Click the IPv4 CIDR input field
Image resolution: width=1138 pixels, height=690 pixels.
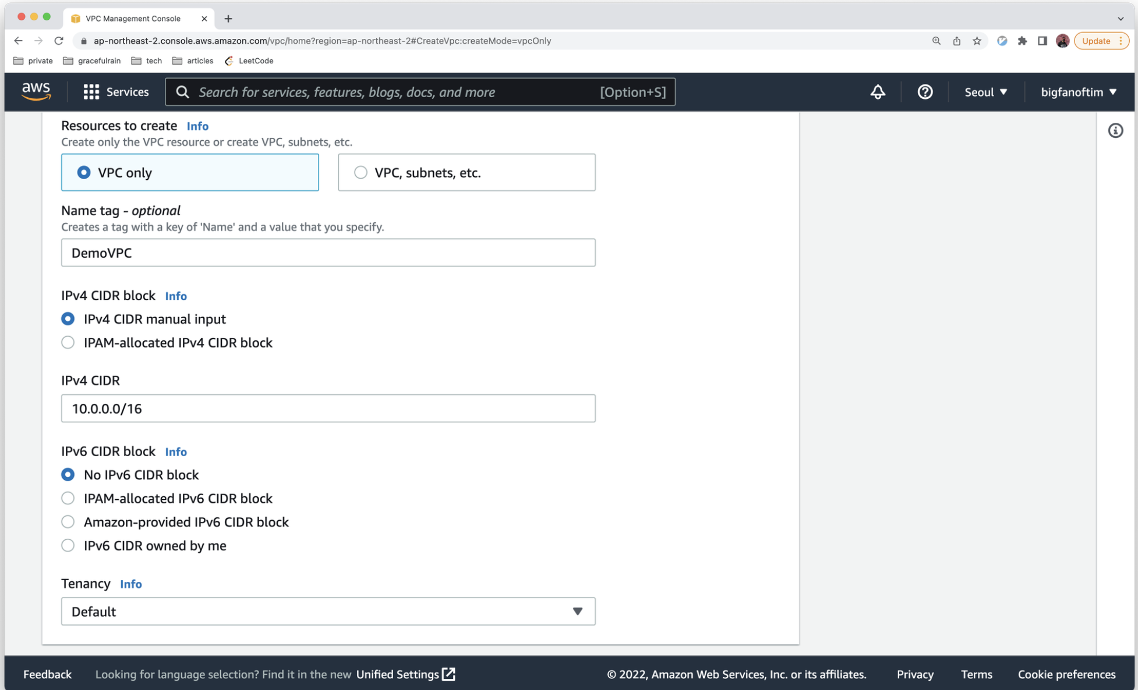[328, 408]
